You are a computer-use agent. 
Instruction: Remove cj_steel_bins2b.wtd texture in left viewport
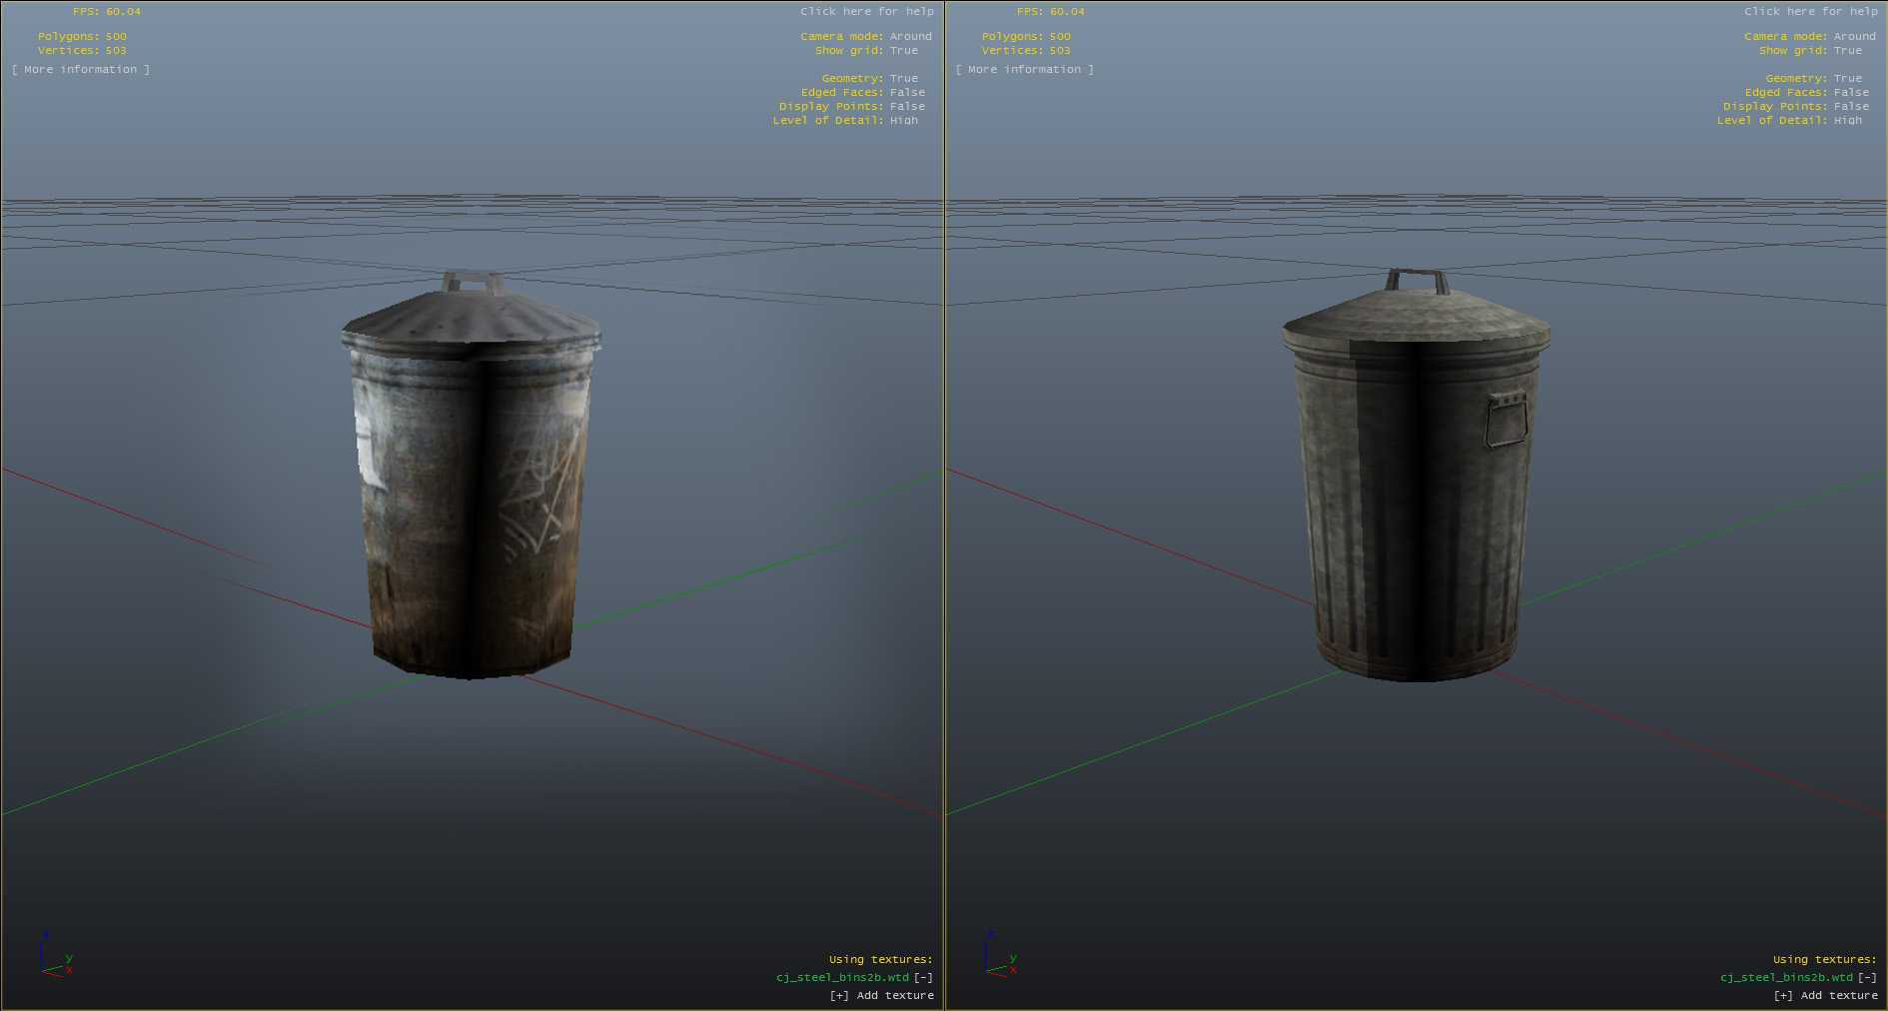click(923, 977)
